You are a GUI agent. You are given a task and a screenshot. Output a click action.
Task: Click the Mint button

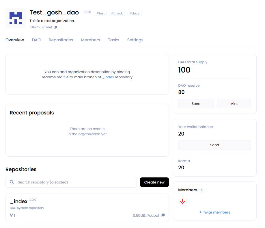click(x=234, y=103)
